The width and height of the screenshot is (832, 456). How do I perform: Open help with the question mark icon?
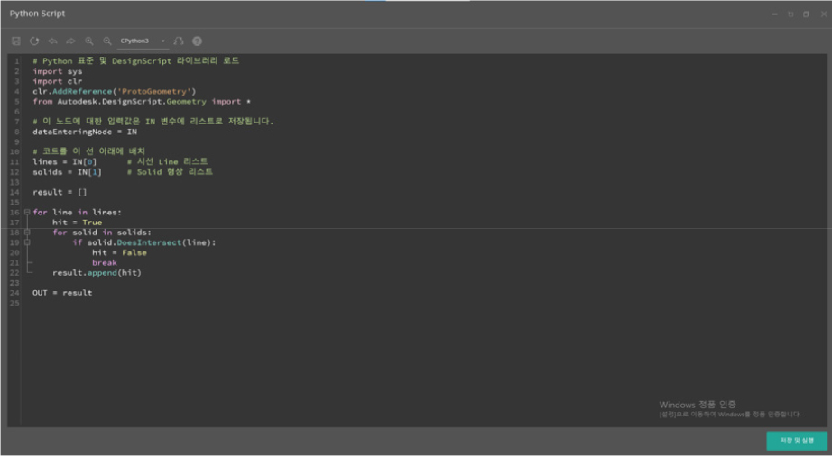pos(197,41)
